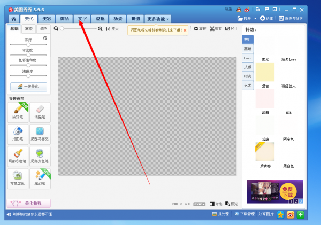321x225 pixels.
Task: Click 1:1 原大 original size
Action: tap(112, 29)
